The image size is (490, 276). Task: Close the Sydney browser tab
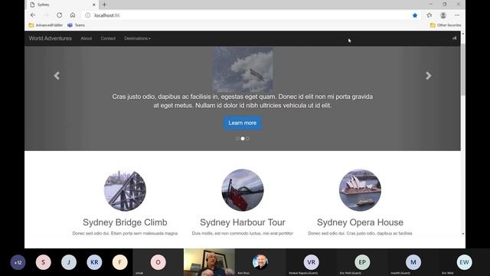93,5
